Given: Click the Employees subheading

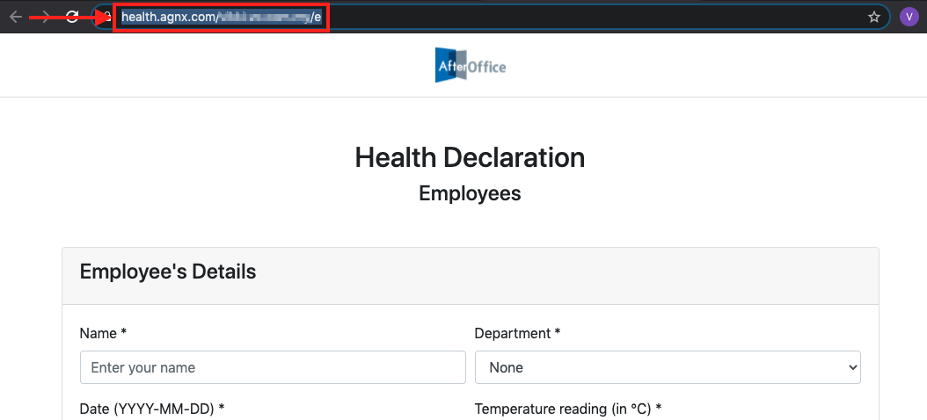Looking at the screenshot, I should [x=470, y=193].
